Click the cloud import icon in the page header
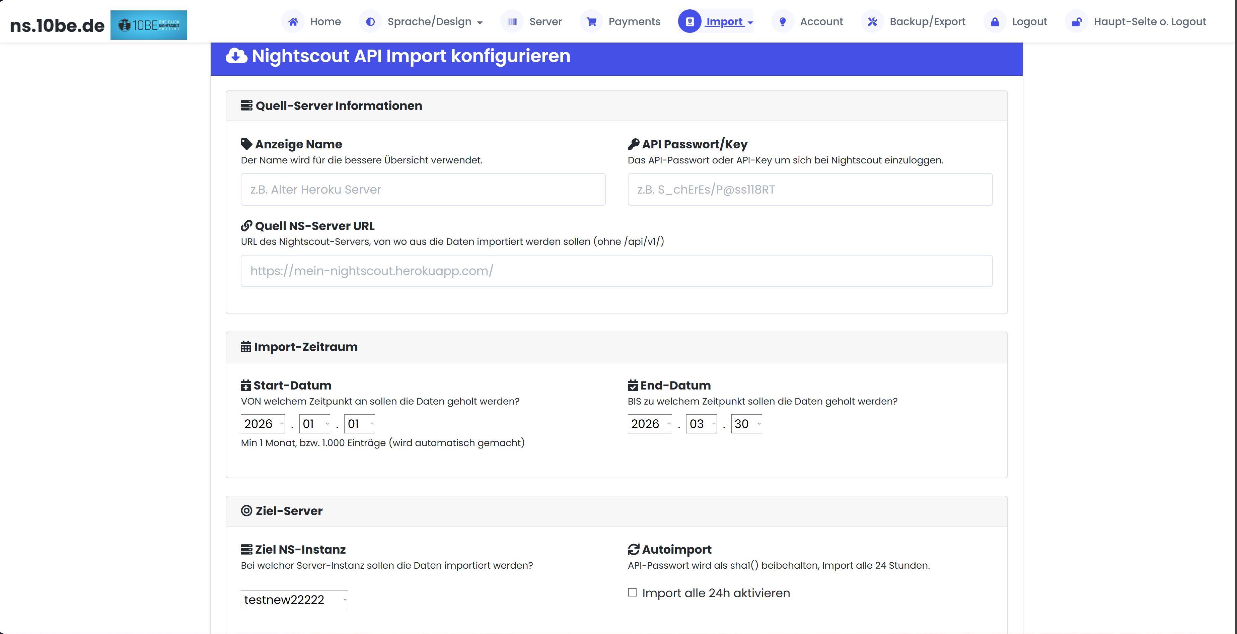 [x=236, y=56]
